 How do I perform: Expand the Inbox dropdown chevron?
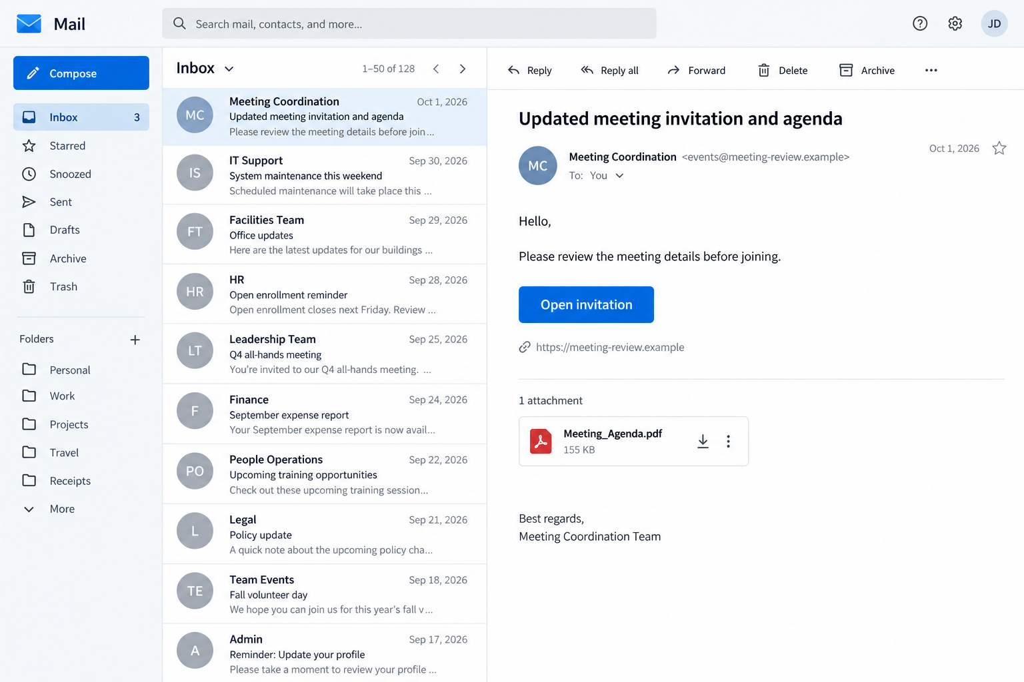[x=229, y=69]
